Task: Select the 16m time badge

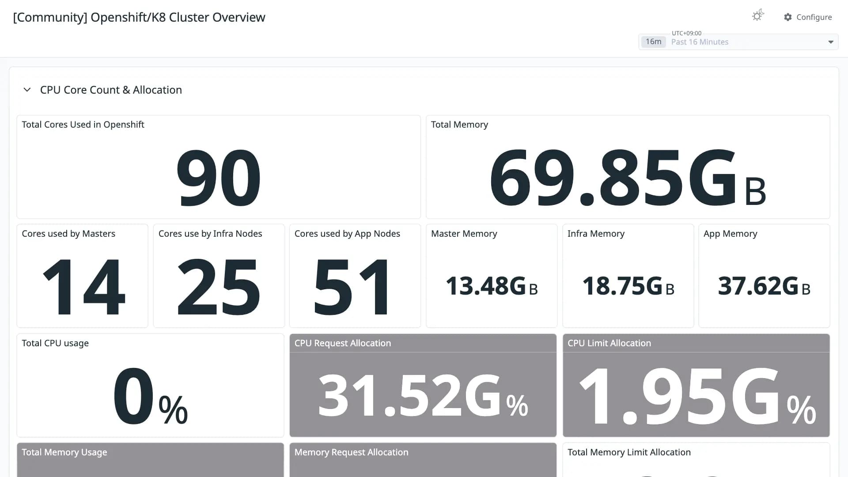Action: [653, 42]
